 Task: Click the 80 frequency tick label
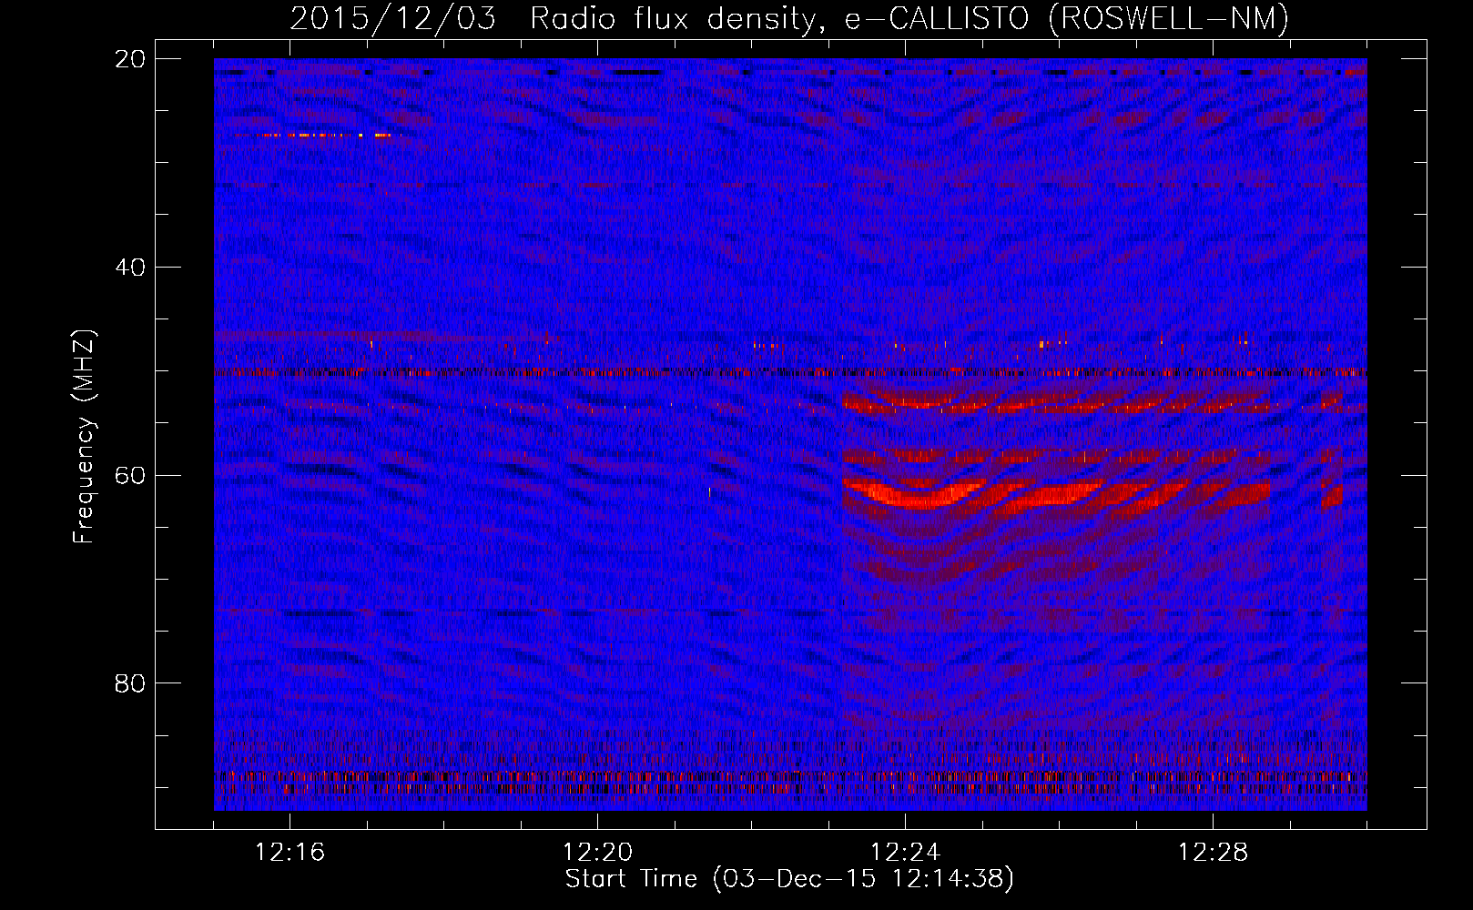[x=130, y=683]
